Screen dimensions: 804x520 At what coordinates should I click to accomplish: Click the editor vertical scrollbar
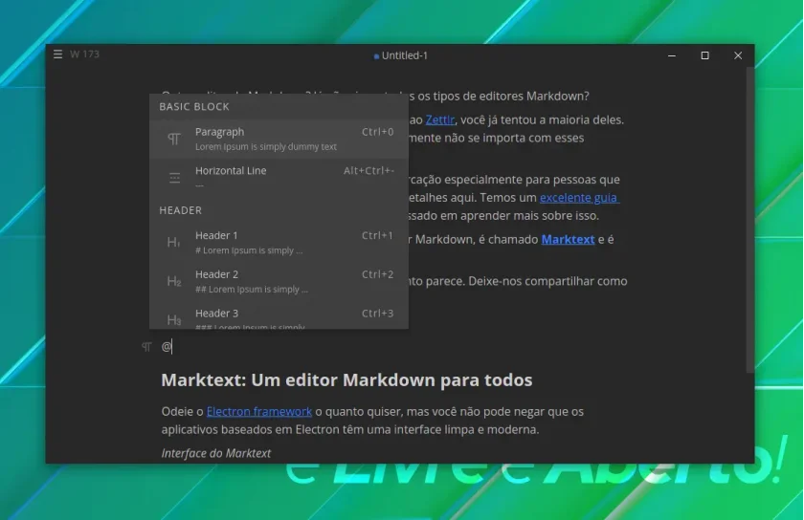click(749, 220)
